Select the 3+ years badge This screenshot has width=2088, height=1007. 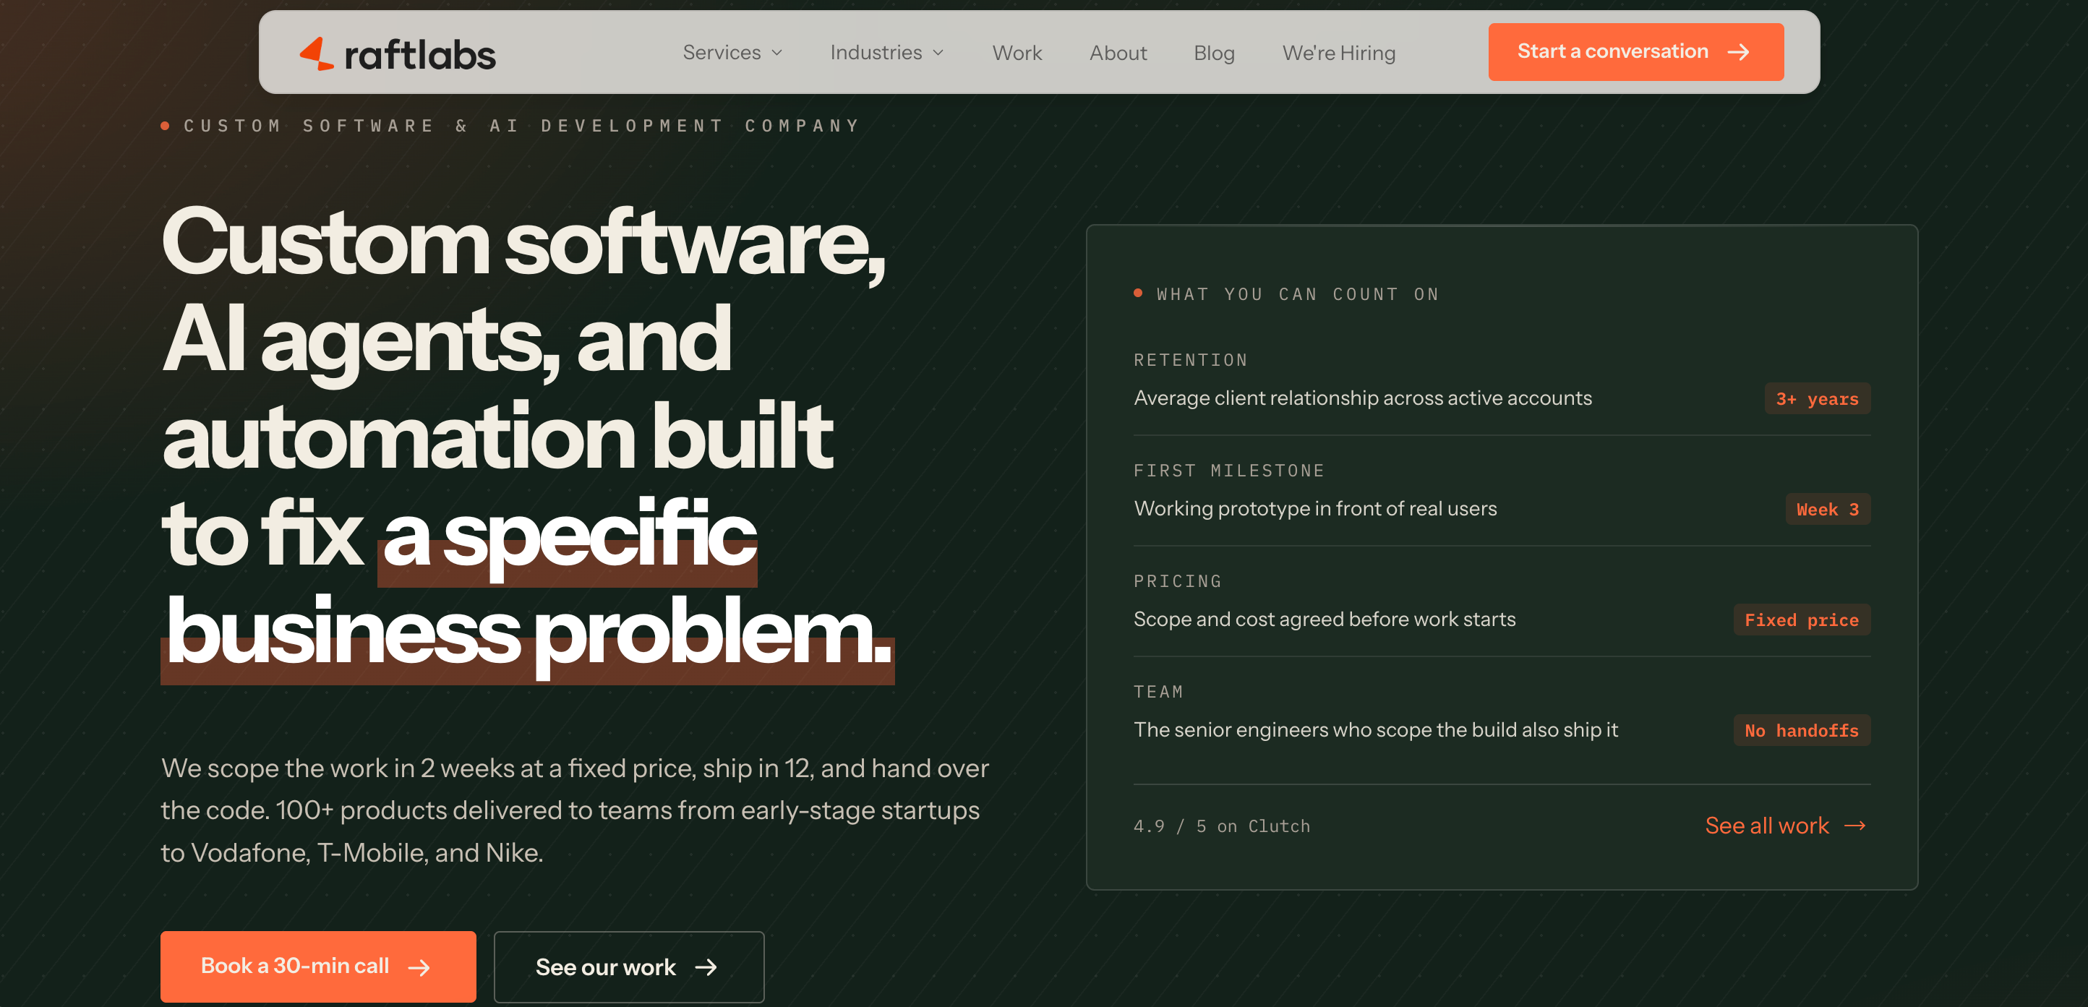pos(1816,398)
